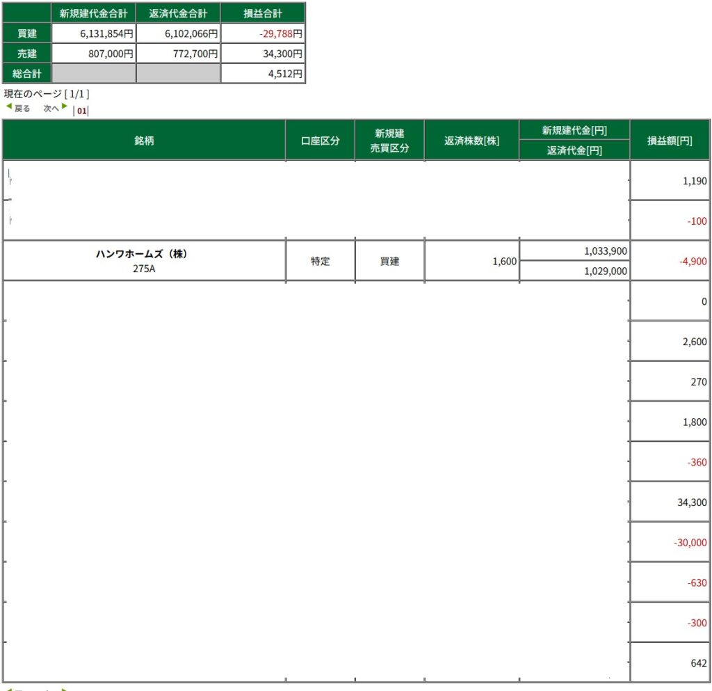The height and width of the screenshot is (691, 712).
Task: Click the 返済株数[株] column header
Action: [x=471, y=141]
